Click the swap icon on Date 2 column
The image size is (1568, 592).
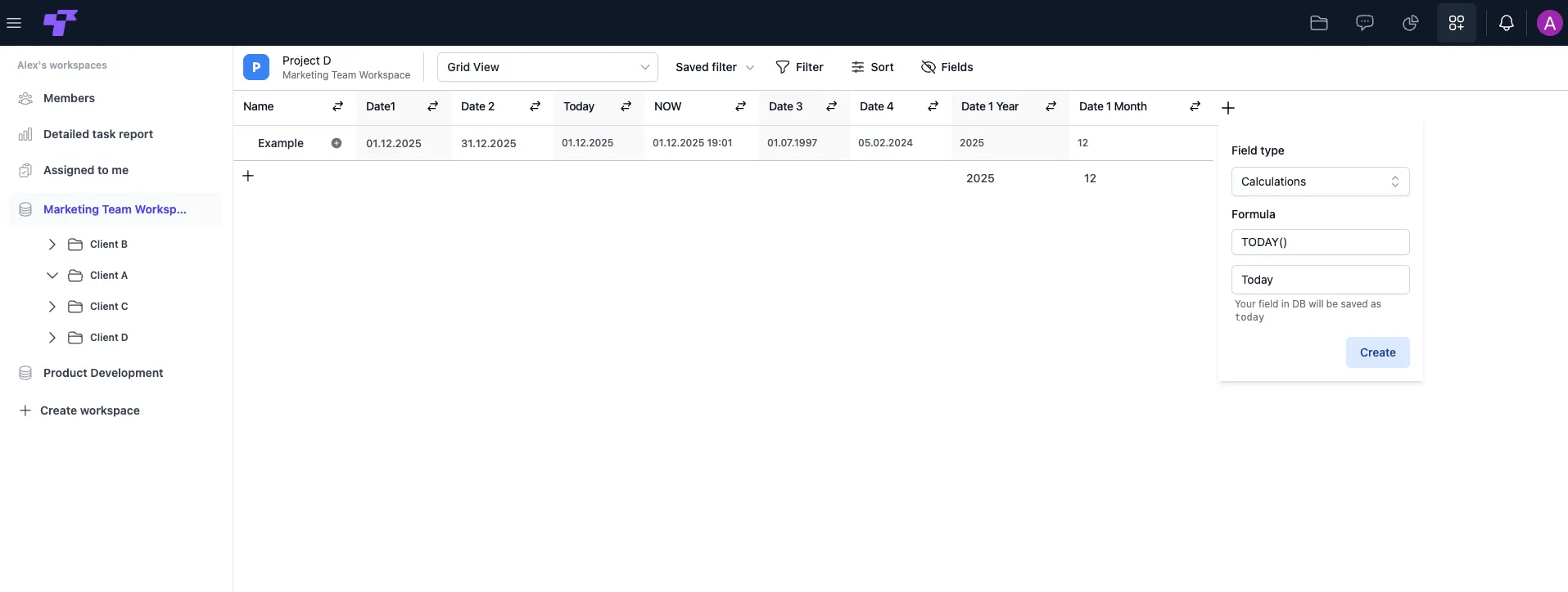click(x=535, y=106)
